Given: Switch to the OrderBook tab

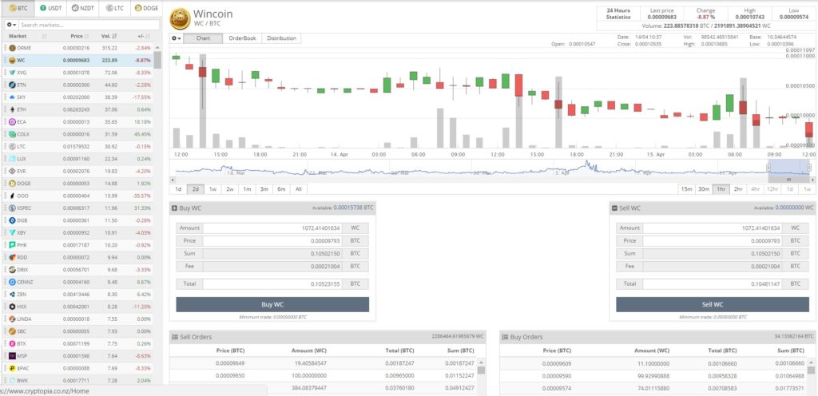Looking at the screenshot, I should 242,38.
